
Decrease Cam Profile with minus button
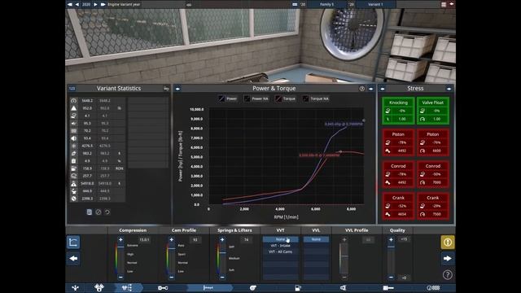tap(172, 277)
